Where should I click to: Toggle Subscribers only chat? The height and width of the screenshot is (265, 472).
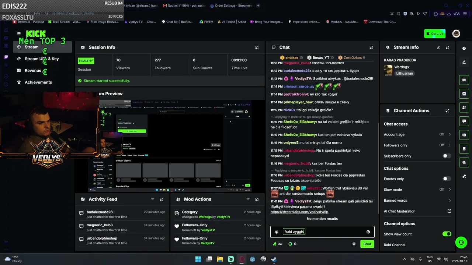(x=447, y=156)
